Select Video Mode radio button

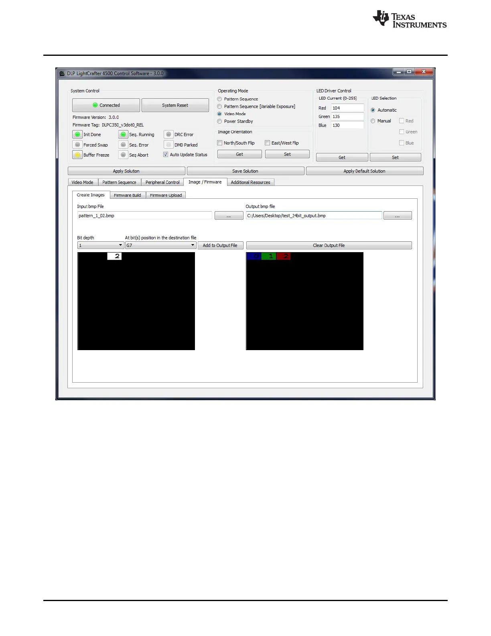click(219, 114)
